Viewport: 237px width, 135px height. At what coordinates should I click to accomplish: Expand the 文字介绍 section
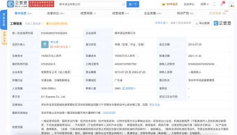[161, 23]
